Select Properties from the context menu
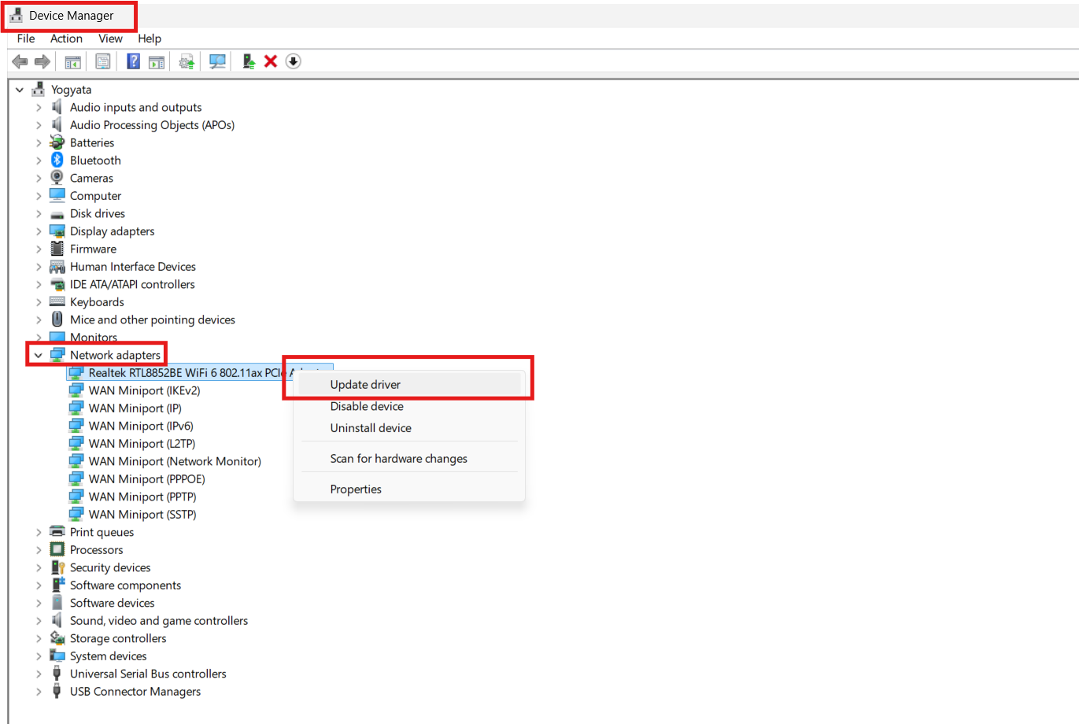 355,489
